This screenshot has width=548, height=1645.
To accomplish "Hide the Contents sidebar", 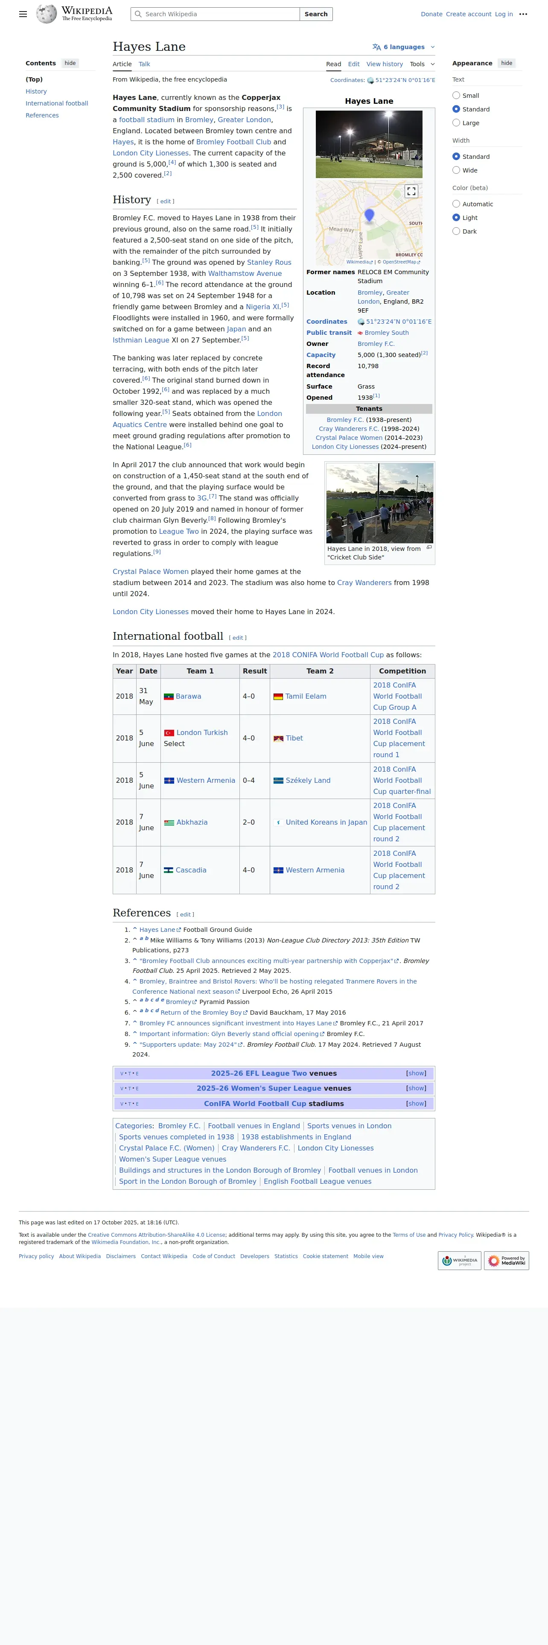I will pyautogui.click(x=70, y=63).
